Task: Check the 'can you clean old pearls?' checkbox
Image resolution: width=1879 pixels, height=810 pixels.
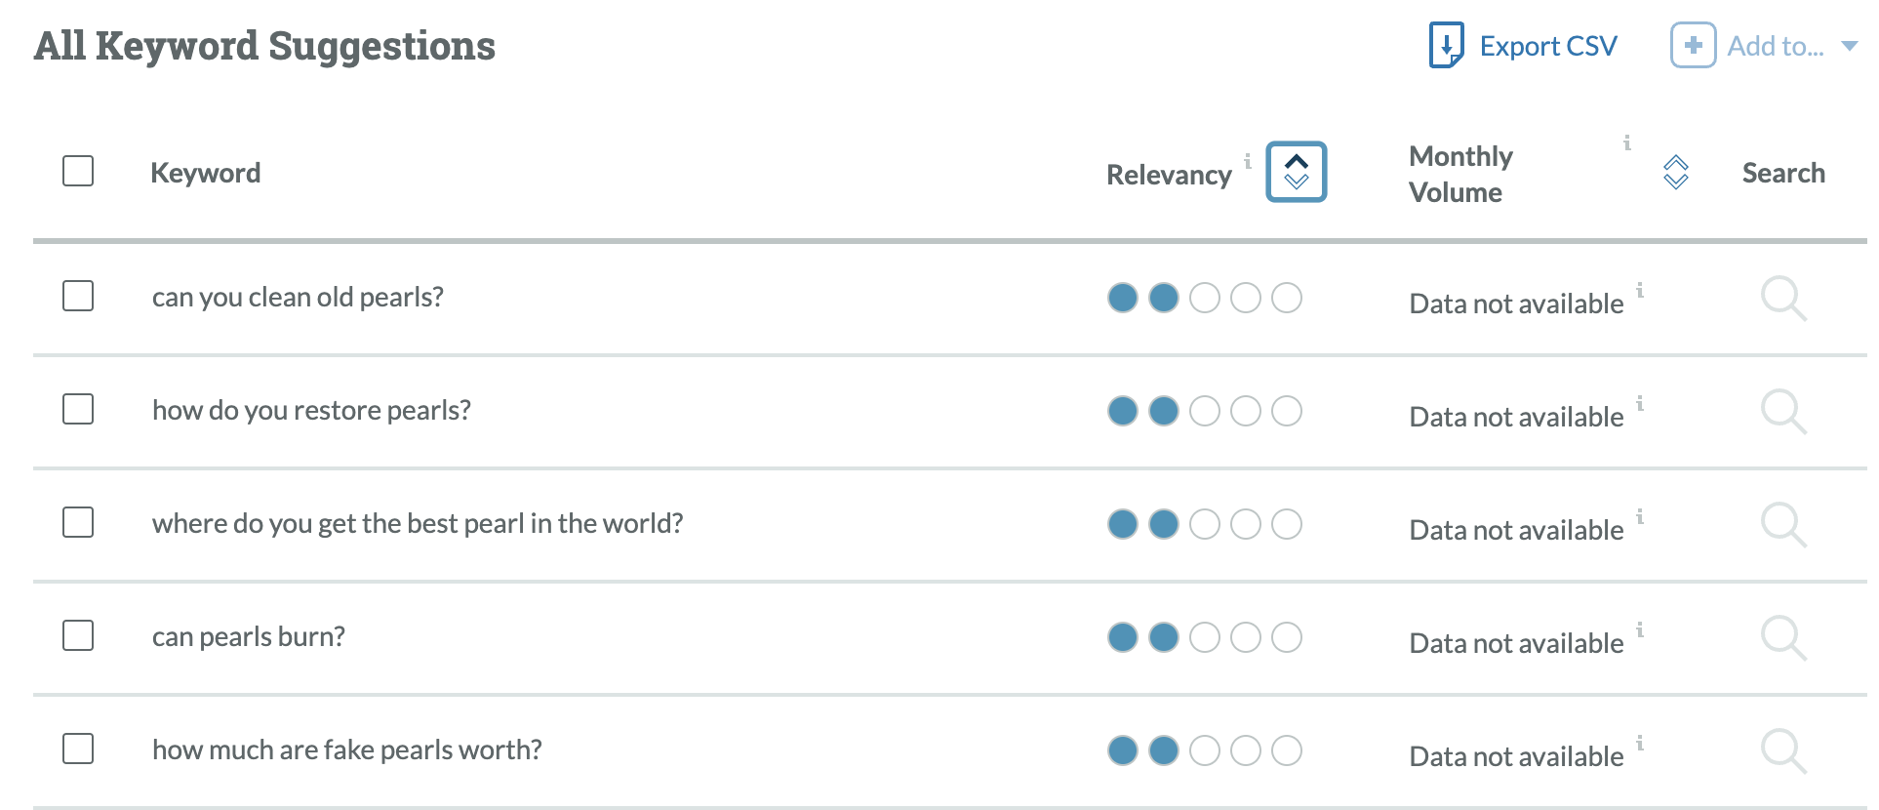Action: point(78,296)
